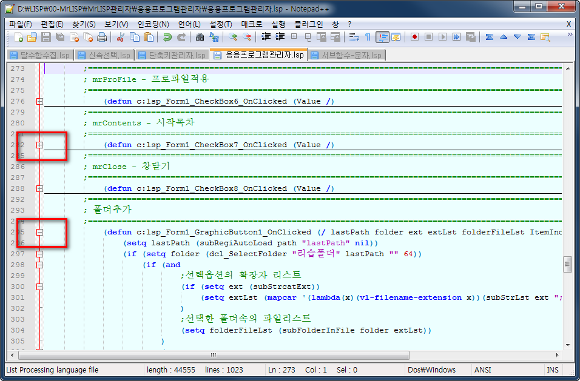Click the Save file toolbar icon
Screen dimensions: 580x381
pos(46,38)
